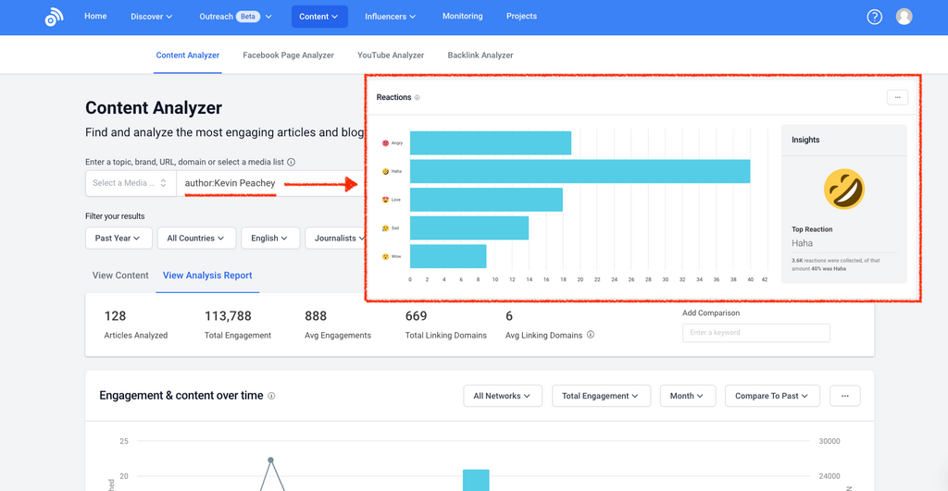Viewport: 948px width, 491px height.
Task: Open the Compare To Past dropdown
Action: tap(772, 396)
